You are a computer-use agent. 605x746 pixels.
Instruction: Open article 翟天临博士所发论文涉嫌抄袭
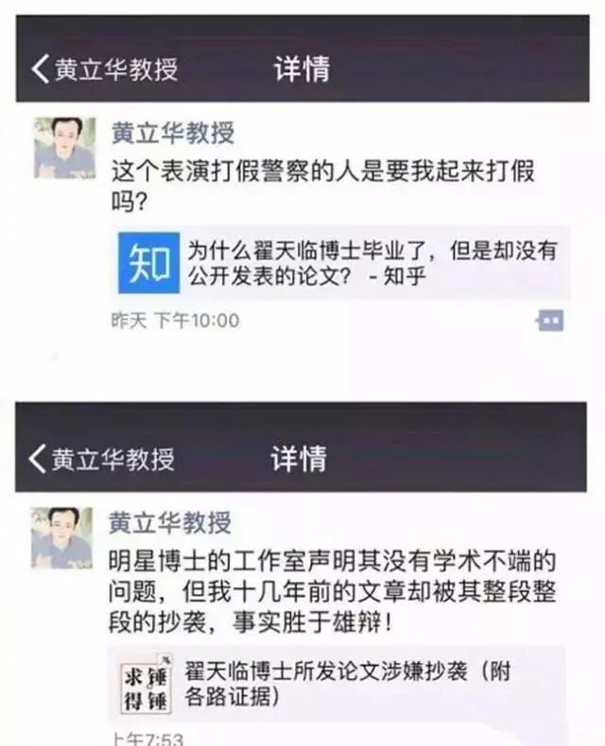(337, 684)
